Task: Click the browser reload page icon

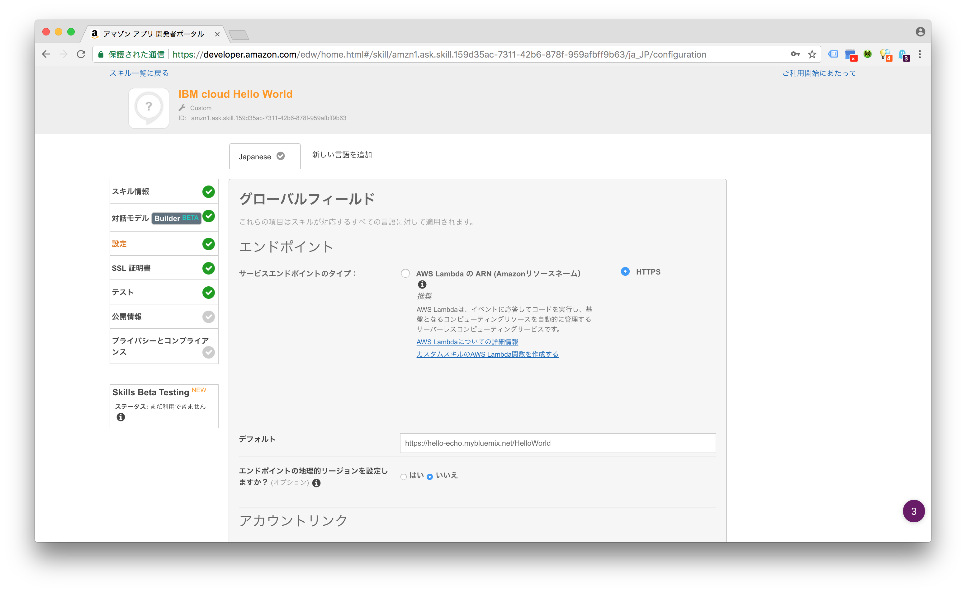Action: (x=81, y=54)
